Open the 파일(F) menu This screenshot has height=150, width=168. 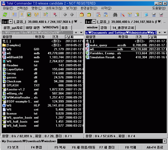pyautogui.click(x=8, y=8)
